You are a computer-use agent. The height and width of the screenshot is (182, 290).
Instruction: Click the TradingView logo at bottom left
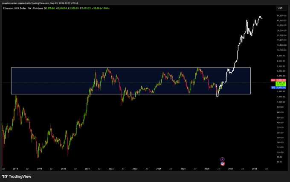17,176
